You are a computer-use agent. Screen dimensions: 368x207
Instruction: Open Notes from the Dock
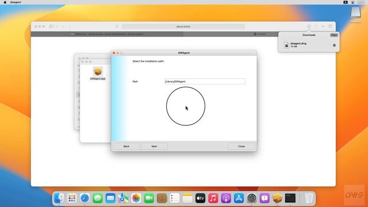[x=187, y=198]
